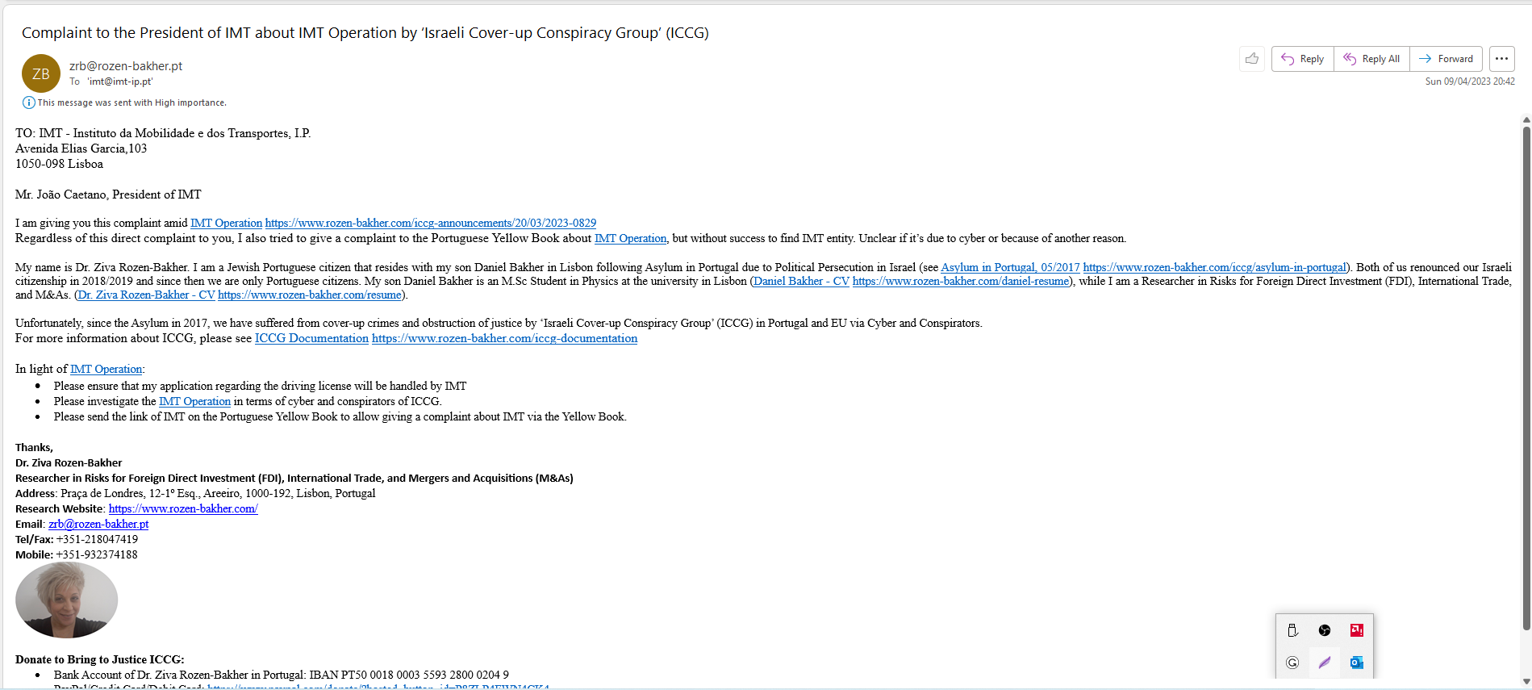The width and height of the screenshot is (1532, 690).
Task: Click the 'Please send the link of IMT' bullet
Action: point(340,416)
